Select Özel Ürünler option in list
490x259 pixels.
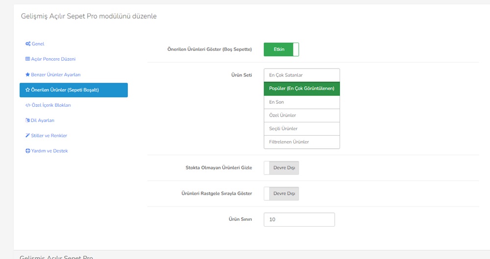(x=301, y=115)
